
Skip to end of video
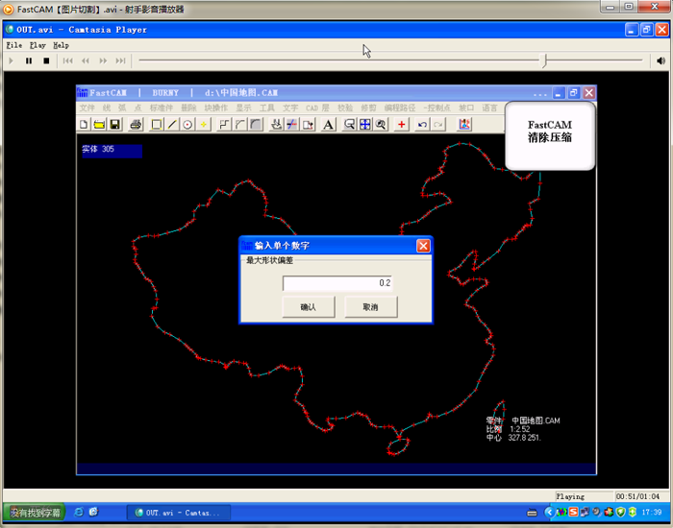point(120,60)
